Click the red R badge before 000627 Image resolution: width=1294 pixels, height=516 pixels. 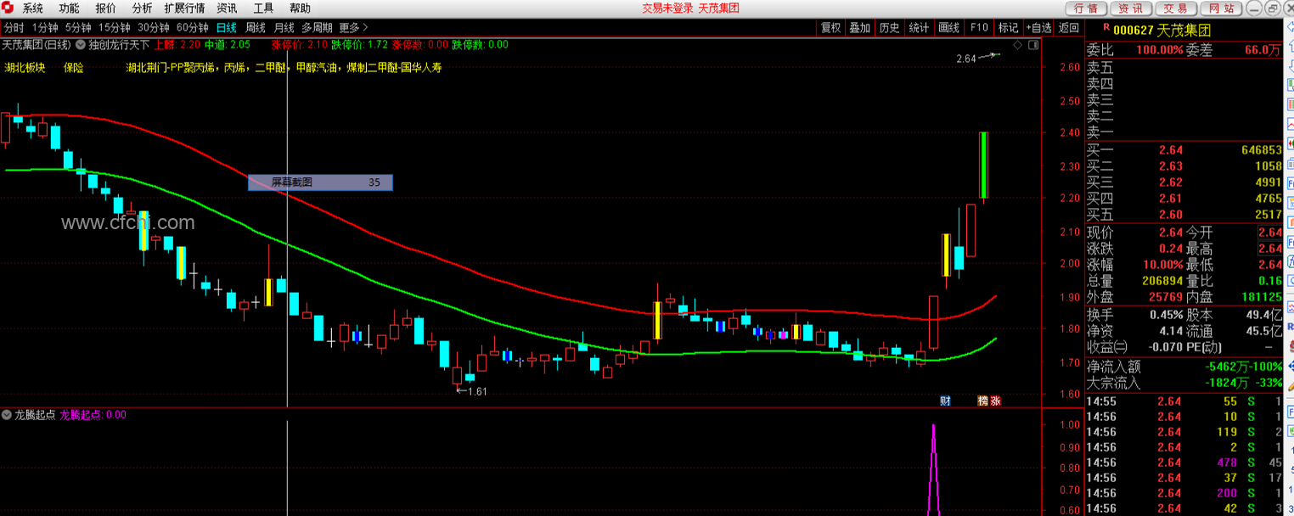click(x=1106, y=28)
